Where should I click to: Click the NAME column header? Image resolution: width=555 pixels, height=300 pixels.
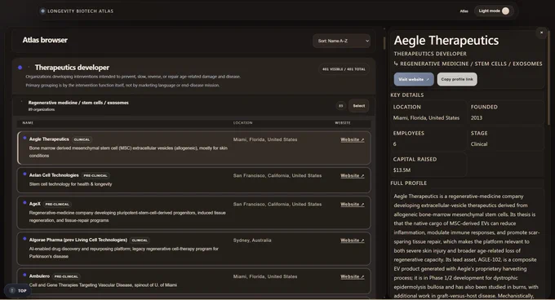(x=28, y=123)
